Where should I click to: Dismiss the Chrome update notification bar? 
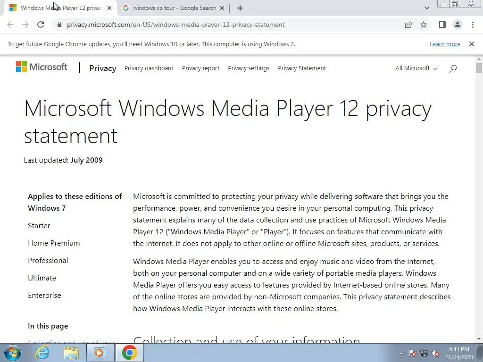pos(472,44)
